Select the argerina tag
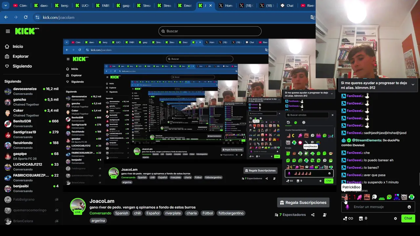Viewport: 420px width, 236px height. [x=98, y=221]
